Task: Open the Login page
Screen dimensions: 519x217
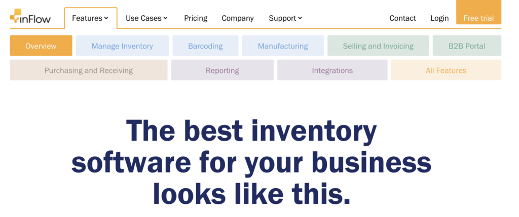Action: 439,18
